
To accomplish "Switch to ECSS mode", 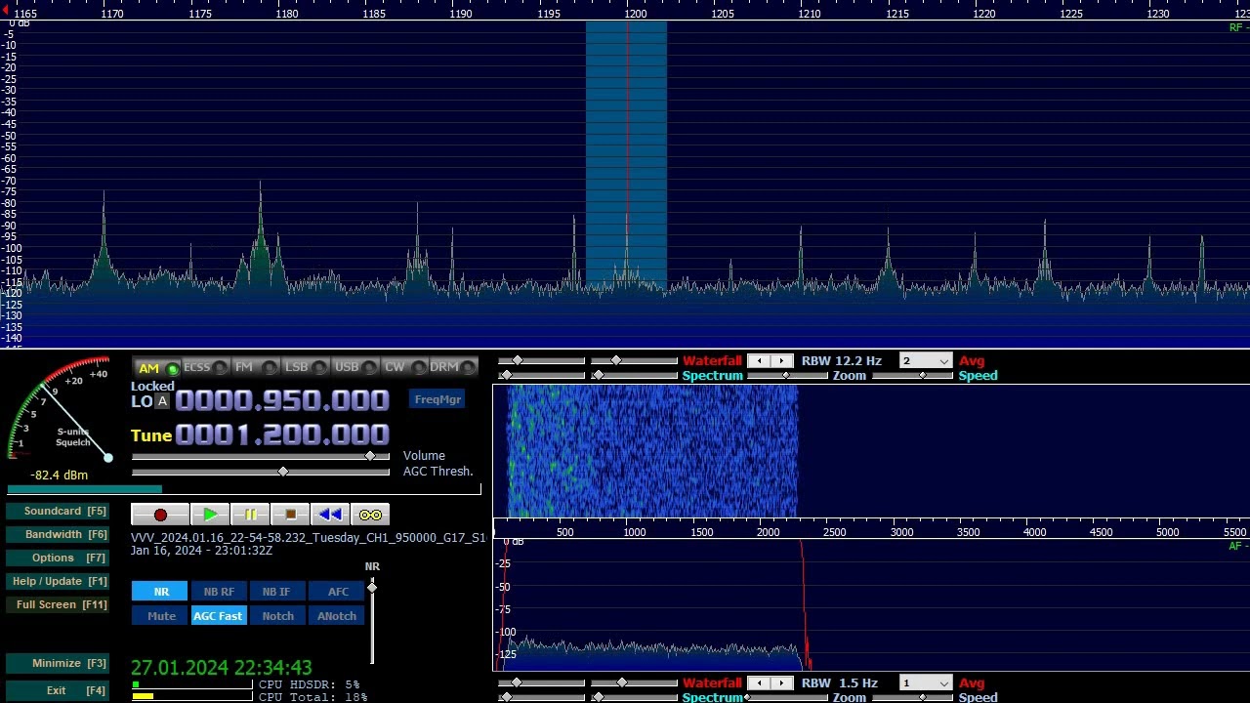I will [205, 367].
